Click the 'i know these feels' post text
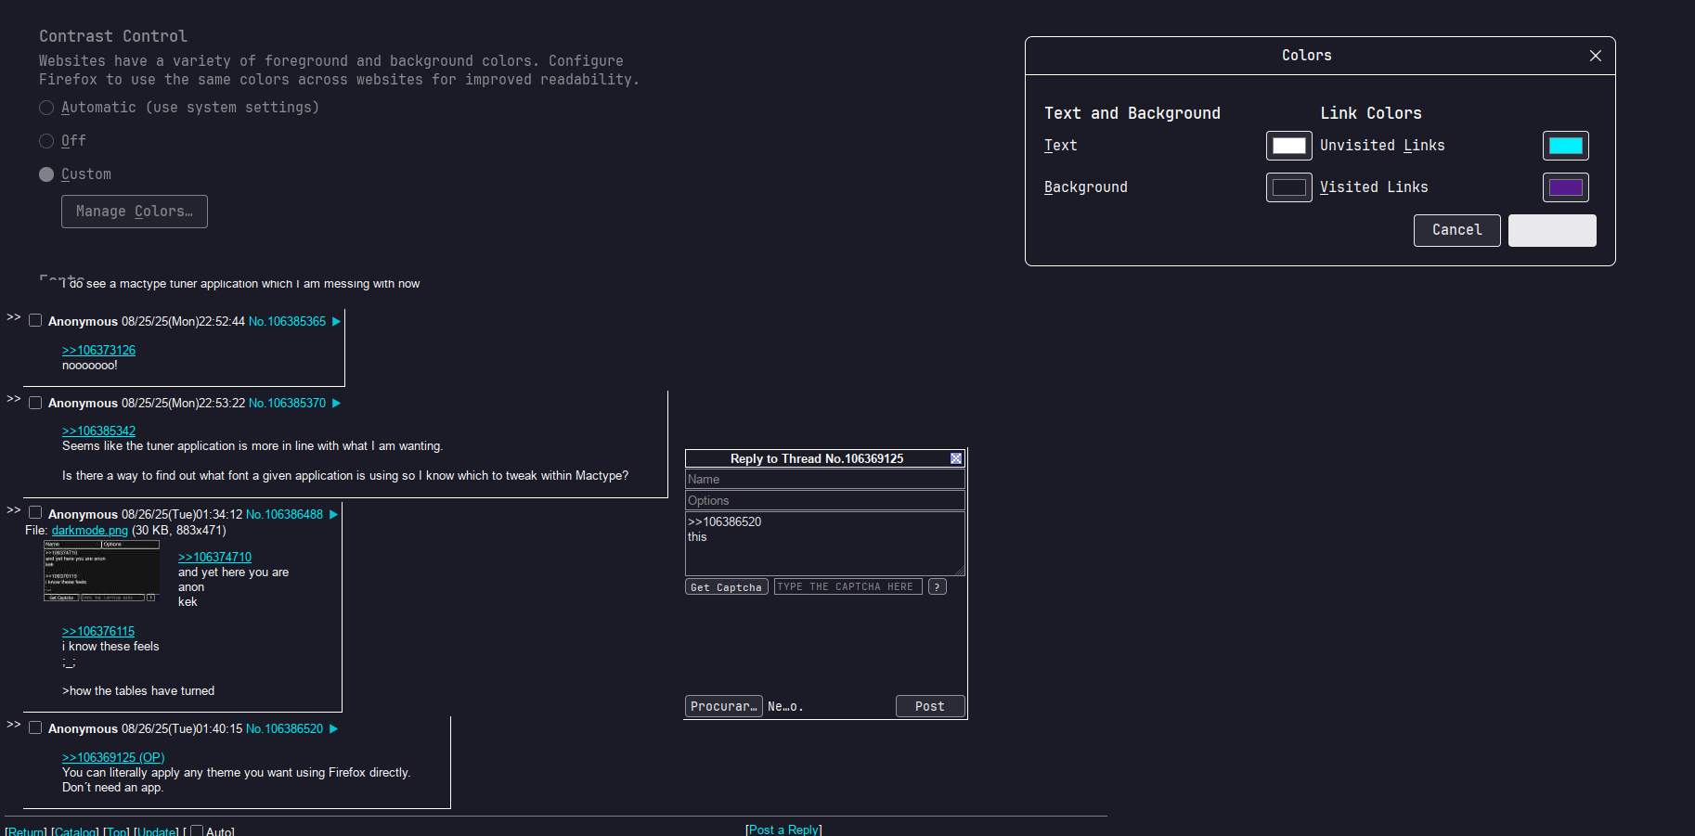This screenshot has height=836, width=1695. point(110,646)
